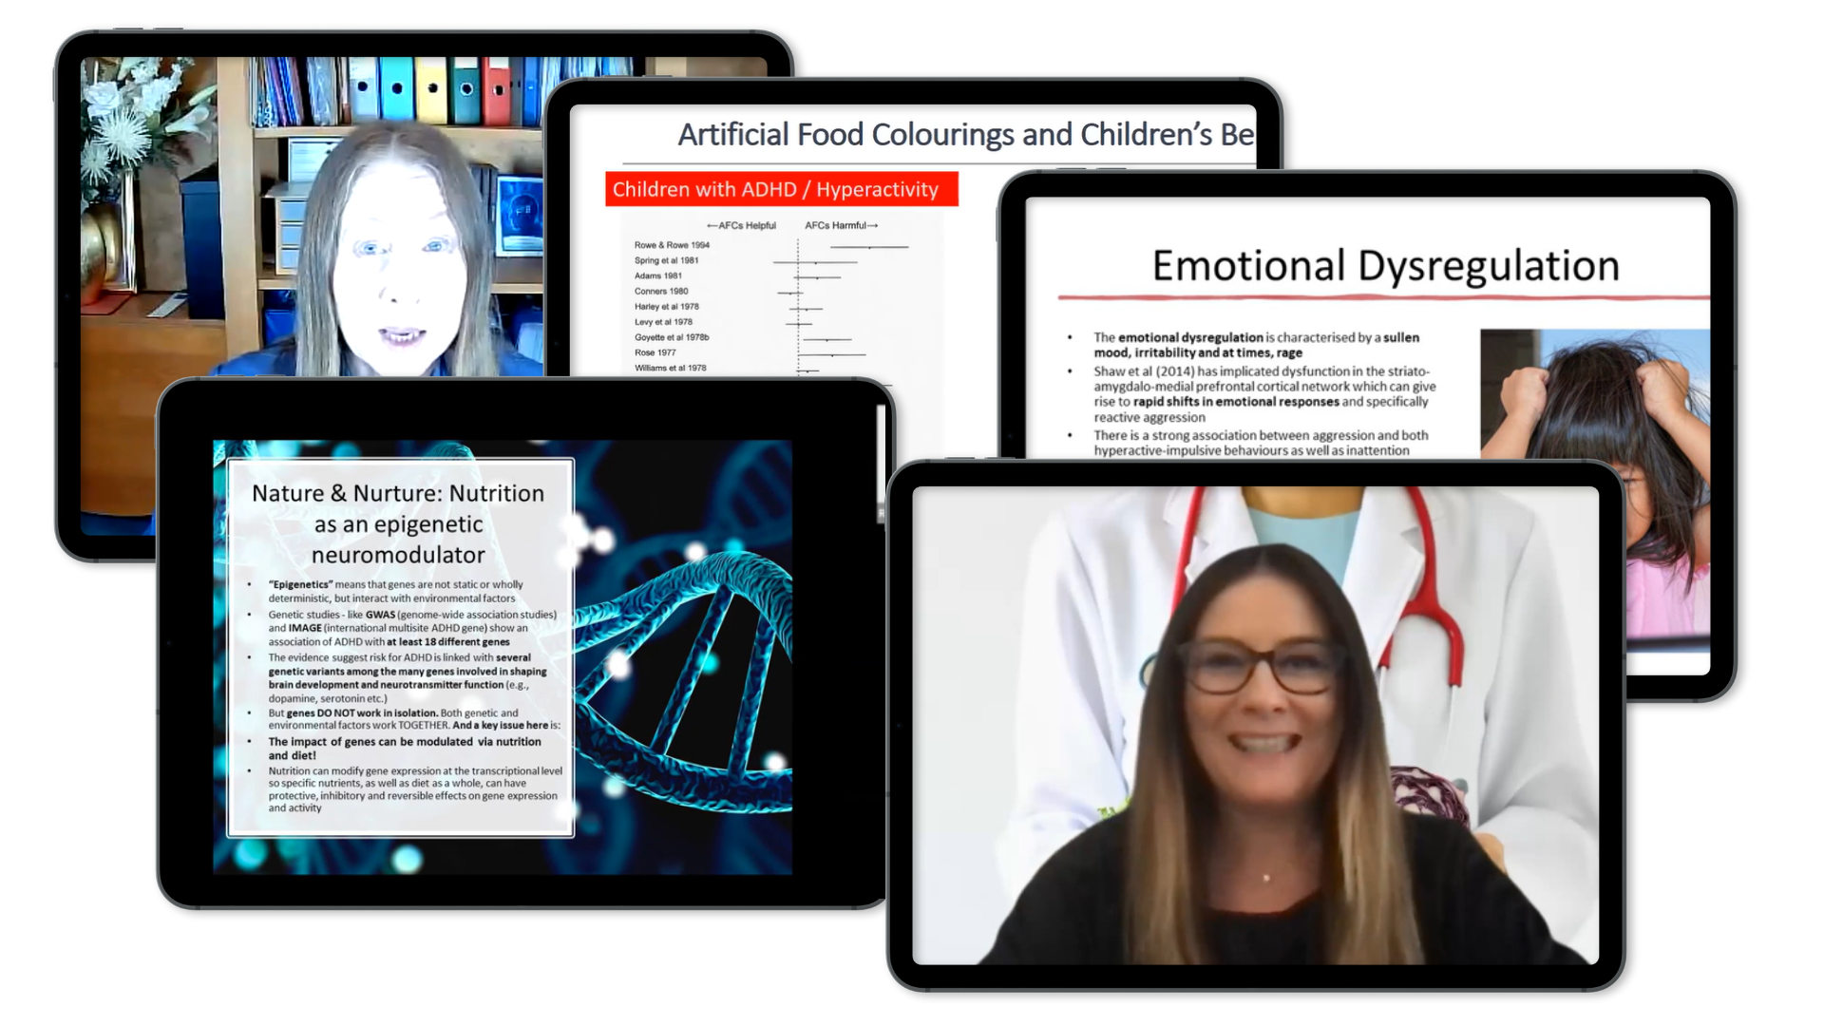The height and width of the screenshot is (1026, 1824).
Task: Click the 'Rowe & Rowe 1994' study row
Action: 672,245
